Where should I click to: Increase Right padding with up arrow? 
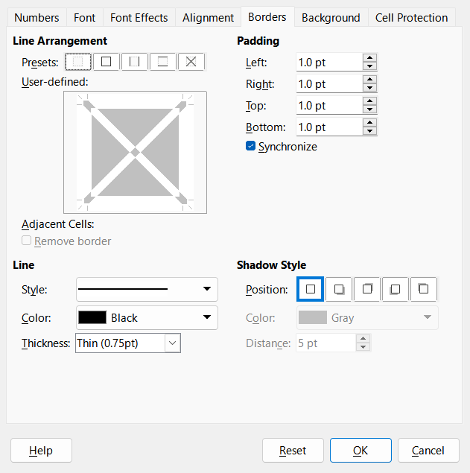pos(370,80)
